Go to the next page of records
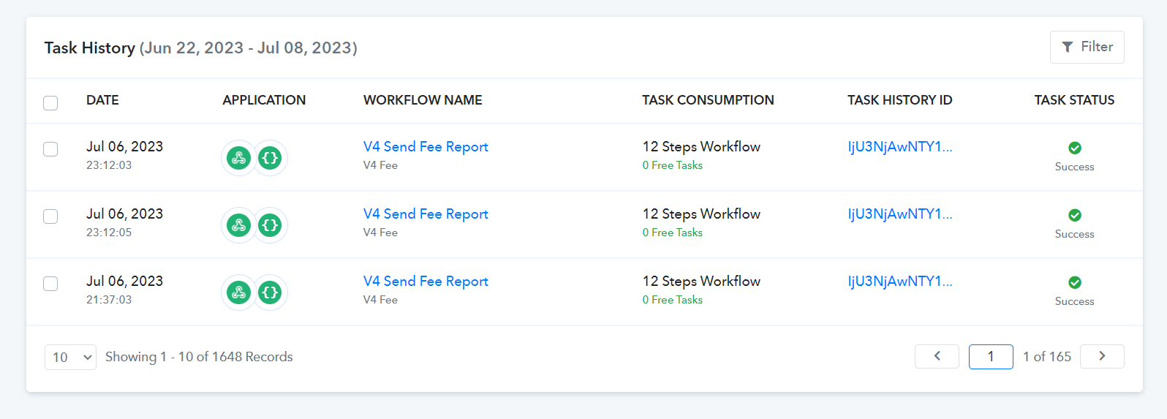The image size is (1167, 419). (x=1101, y=356)
